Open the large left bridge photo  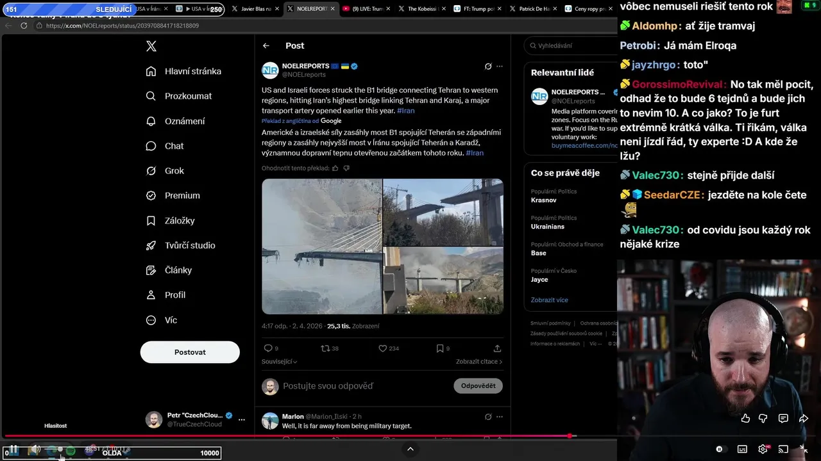[321, 246]
